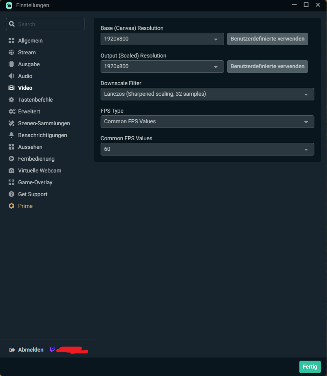Open the Output (Scaled) Resolution dropdown

pyautogui.click(x=162, y=67)
